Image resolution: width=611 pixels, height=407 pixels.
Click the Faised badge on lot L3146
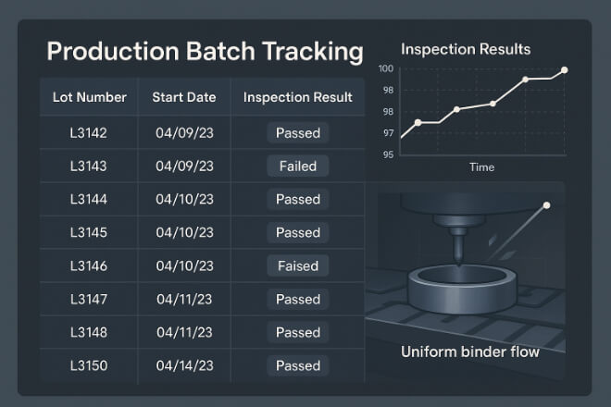[x=297, y=266]
